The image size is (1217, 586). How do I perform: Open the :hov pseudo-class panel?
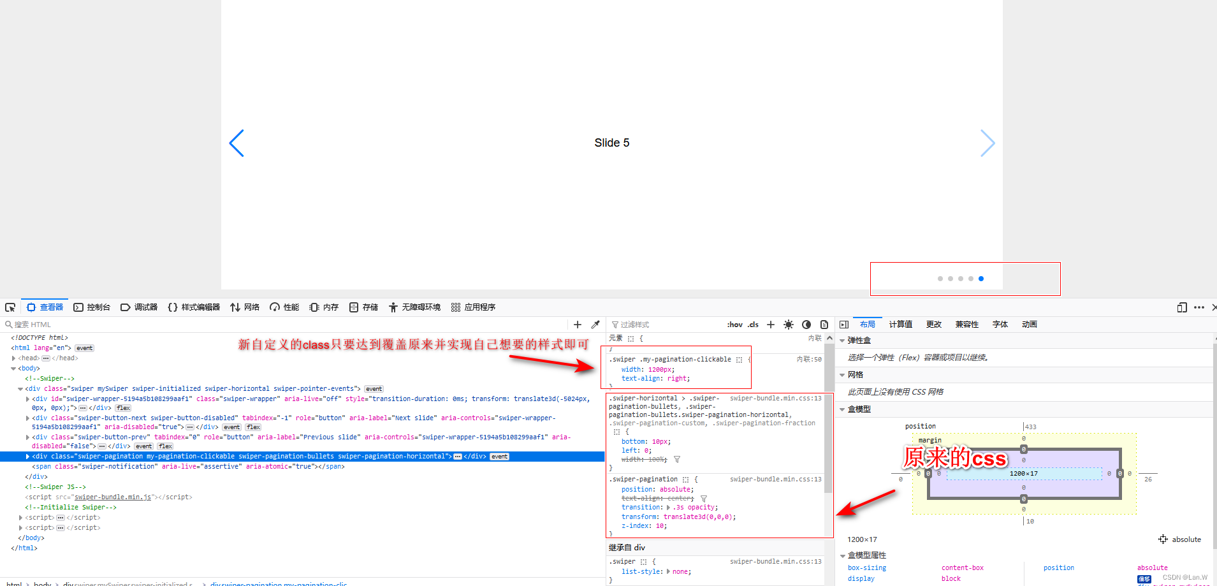[734, 324]
